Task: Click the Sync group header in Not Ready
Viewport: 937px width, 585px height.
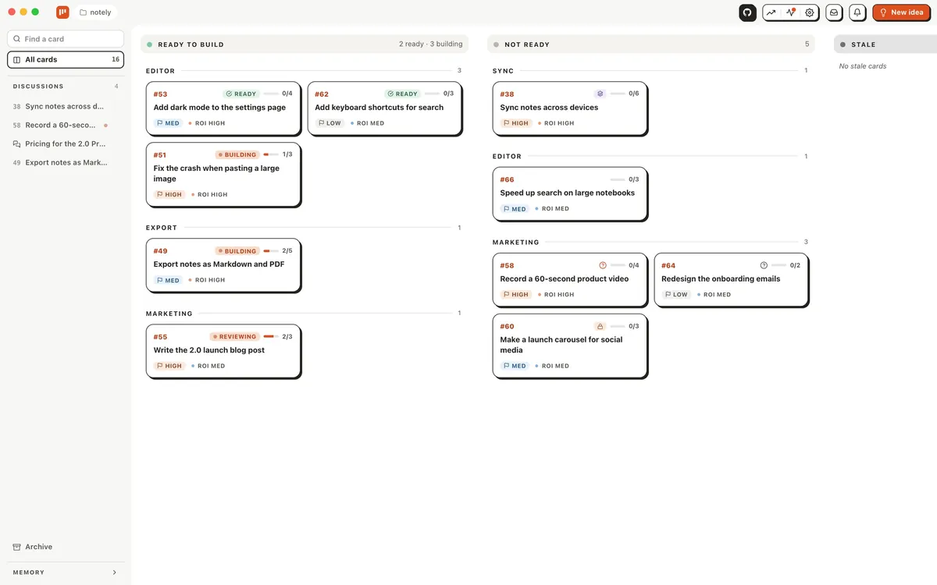Action: coord(503,71)
